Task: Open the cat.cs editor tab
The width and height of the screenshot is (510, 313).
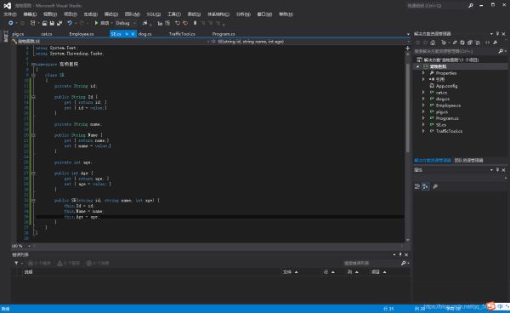Action: tap(47, 34)
